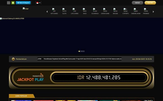Open the OLAHRAGA sports category

95,11
